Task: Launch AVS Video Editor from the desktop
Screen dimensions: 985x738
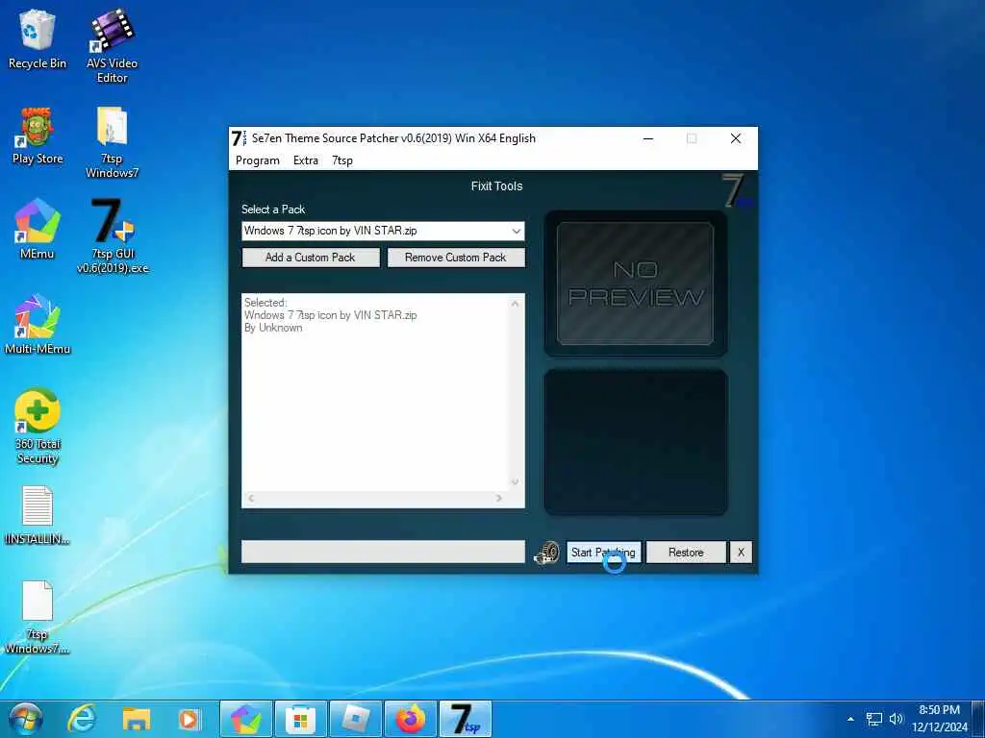Action: 112,45
